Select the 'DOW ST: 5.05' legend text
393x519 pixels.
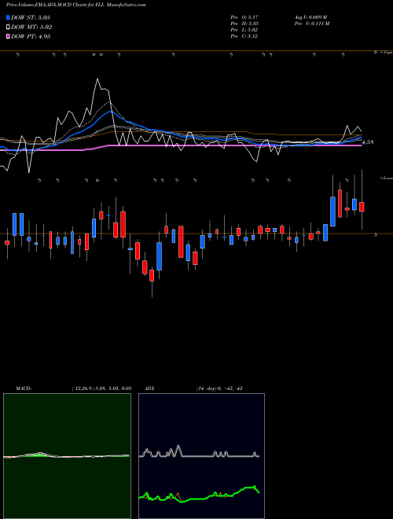click(31, 17)
